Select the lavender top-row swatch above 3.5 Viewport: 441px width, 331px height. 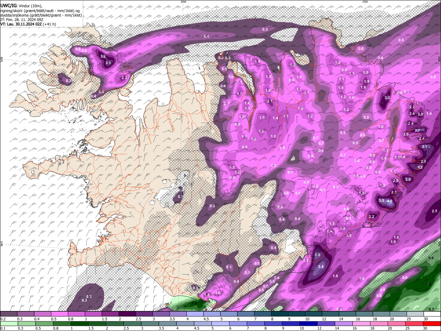tap(178, 314)
